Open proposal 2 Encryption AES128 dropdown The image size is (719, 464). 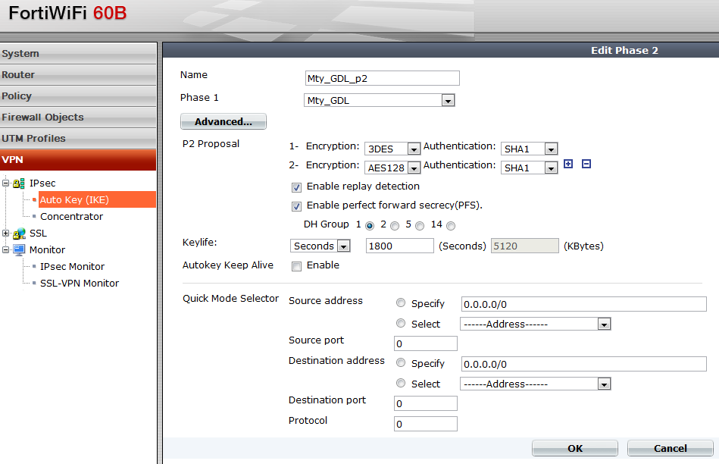(392, 168)
